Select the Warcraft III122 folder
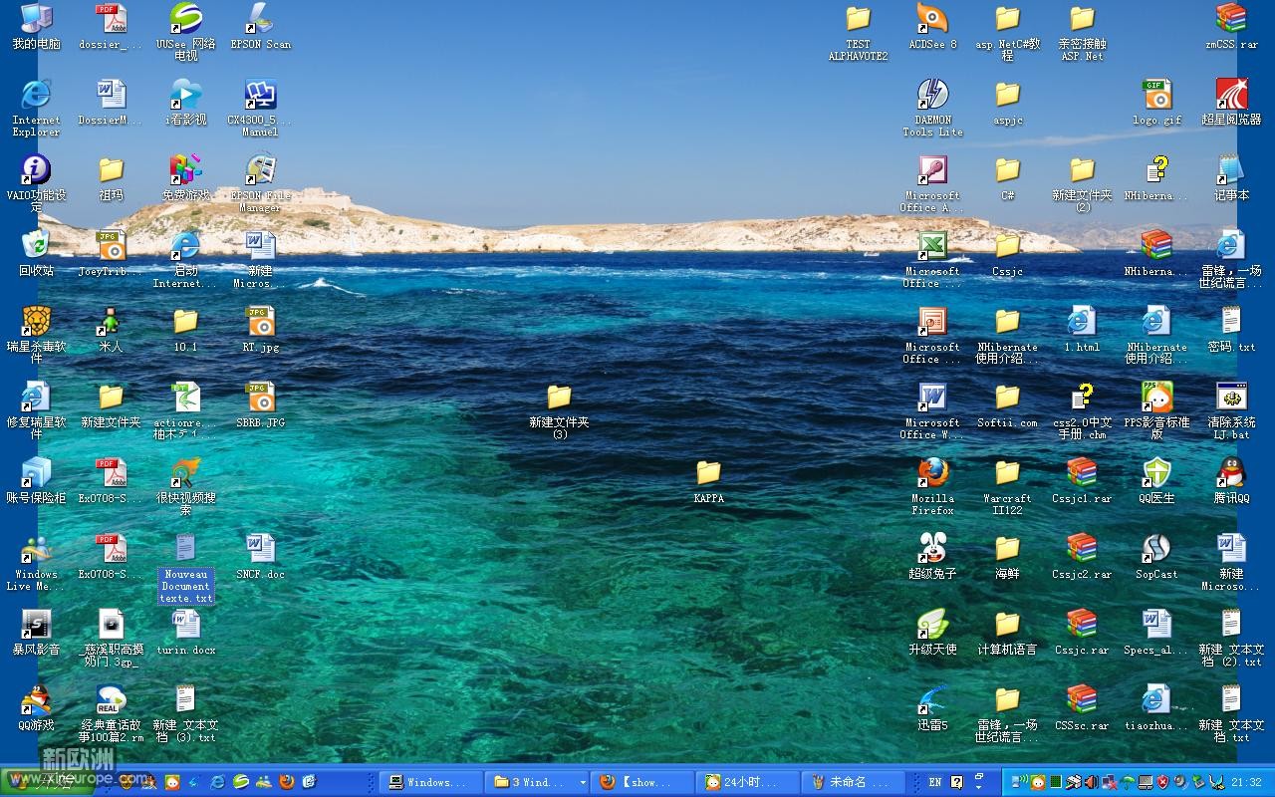This screenshot has width=1275, height=797. [x=1007, y=485]
